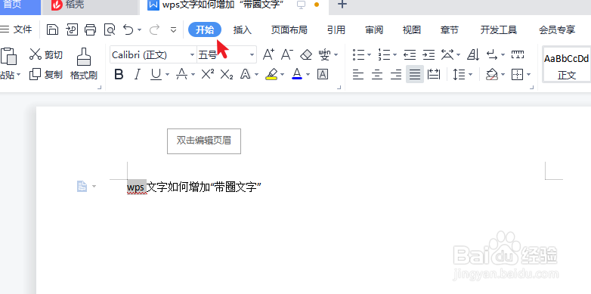The height and width of the screenshot is (294, 591).
Task: Apply paragraph shading fill
Action: pyautogui.click(x=491, y=75)
